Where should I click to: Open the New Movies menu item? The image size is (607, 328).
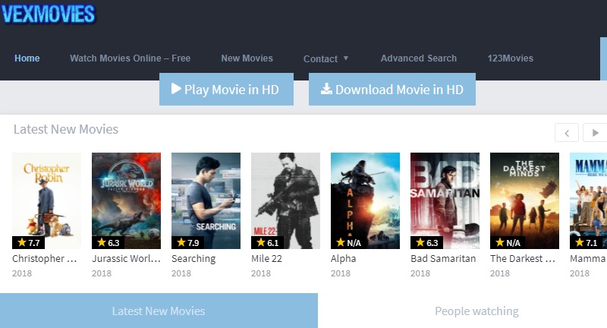click(x=247, y=58)
